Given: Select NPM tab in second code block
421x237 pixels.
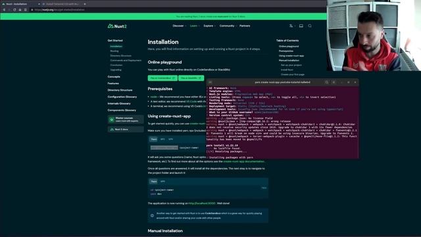Looking at the screenshot, I should click(x=162, y=182).
